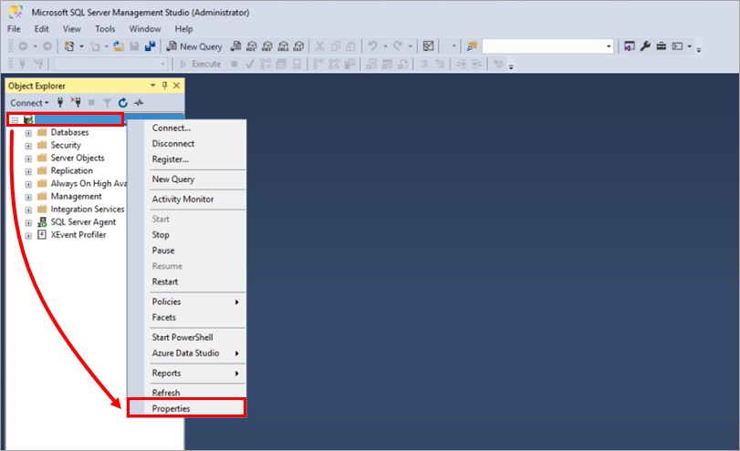
Task: Expand the Databases folder
Action: tap(28, 133)
